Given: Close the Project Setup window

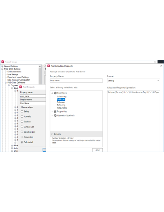Looking at the screenshot, I should [x=155, y=62].
